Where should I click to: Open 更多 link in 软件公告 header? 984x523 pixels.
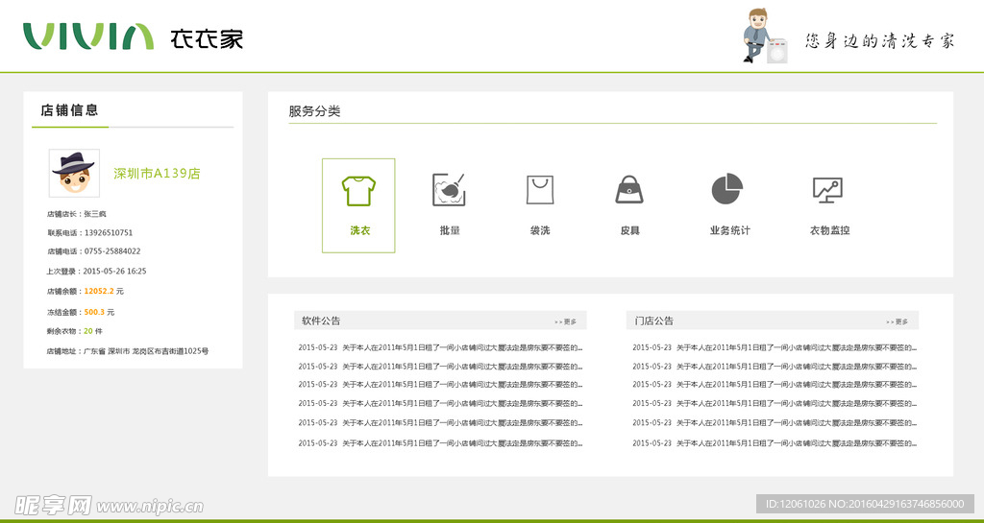[x=565, y=321]
